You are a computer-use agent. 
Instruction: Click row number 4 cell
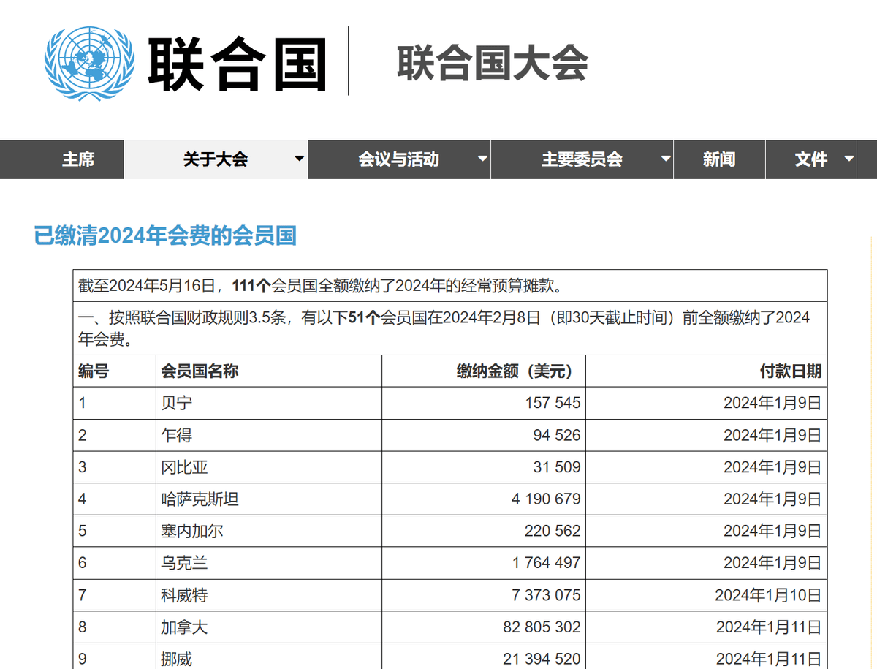[x=115, y=499]
